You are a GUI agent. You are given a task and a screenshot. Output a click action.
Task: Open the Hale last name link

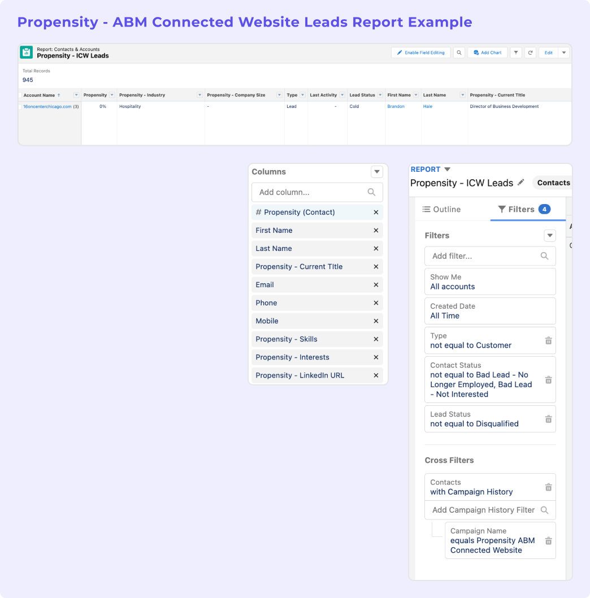428,106
